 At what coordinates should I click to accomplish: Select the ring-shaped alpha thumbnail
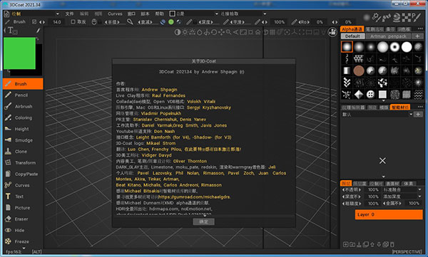coord(394,47)
